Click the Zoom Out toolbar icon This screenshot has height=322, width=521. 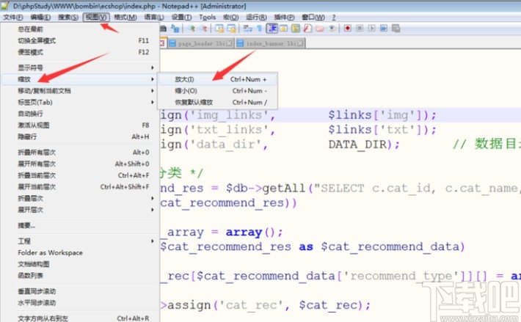pos(203,28)
